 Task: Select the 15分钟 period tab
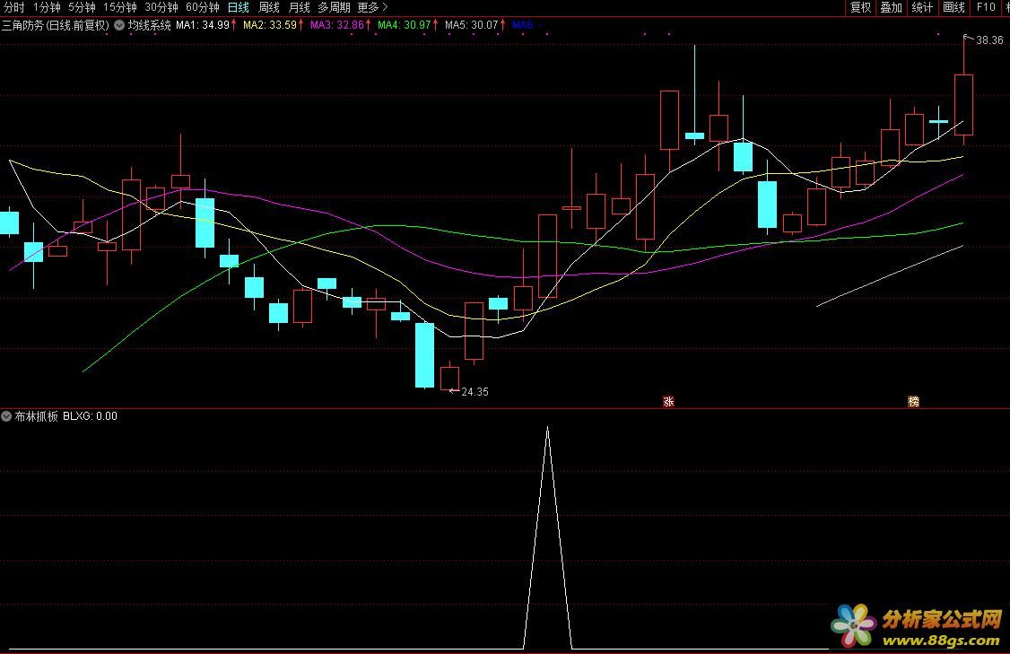click(120, 7)
